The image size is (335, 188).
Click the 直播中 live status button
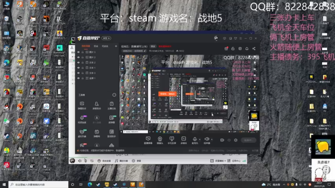(248, 140)
